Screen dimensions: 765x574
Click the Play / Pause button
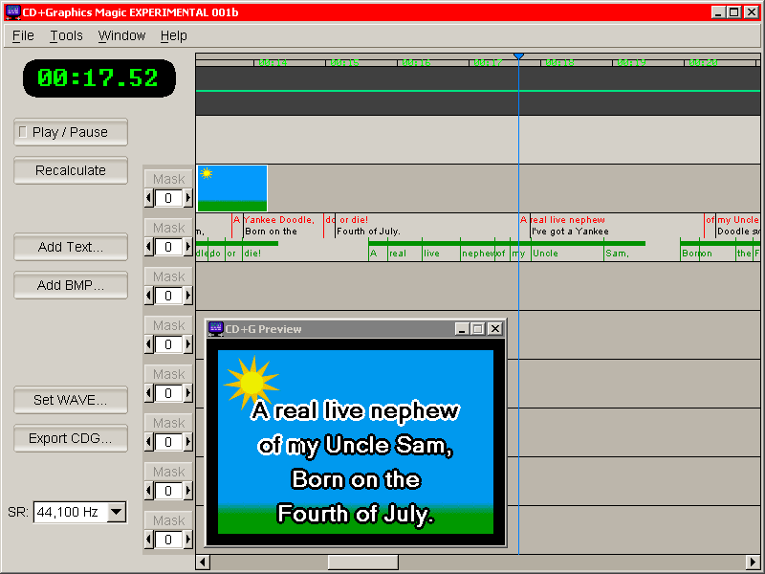71,132
